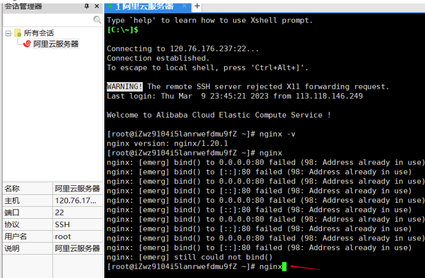The width and height of the screenshot is (425, 278).
Task: Click the 'nginx version: nginx/1.20.1' line
Action: pos(167,143)
